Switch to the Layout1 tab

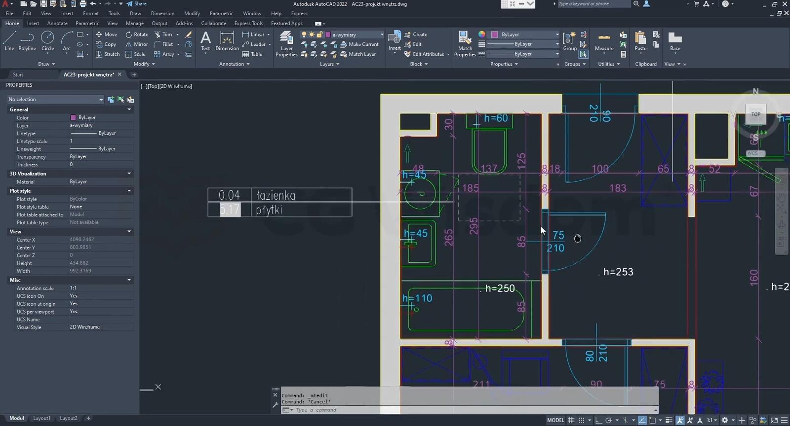(x=41, y=418)
